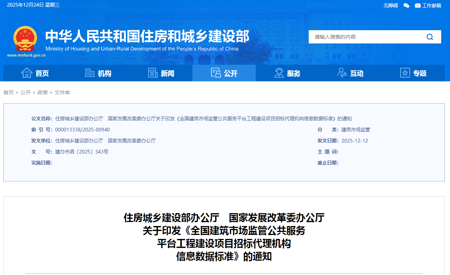
Task: Click the star icon for 专题
Action: [405, 73]
